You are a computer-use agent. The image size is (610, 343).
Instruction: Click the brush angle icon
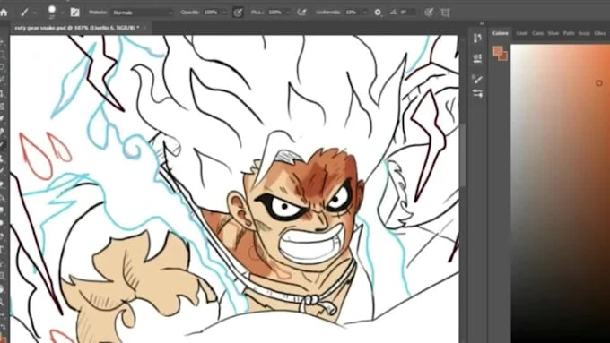pyautogui.click(x=393, y=13)
